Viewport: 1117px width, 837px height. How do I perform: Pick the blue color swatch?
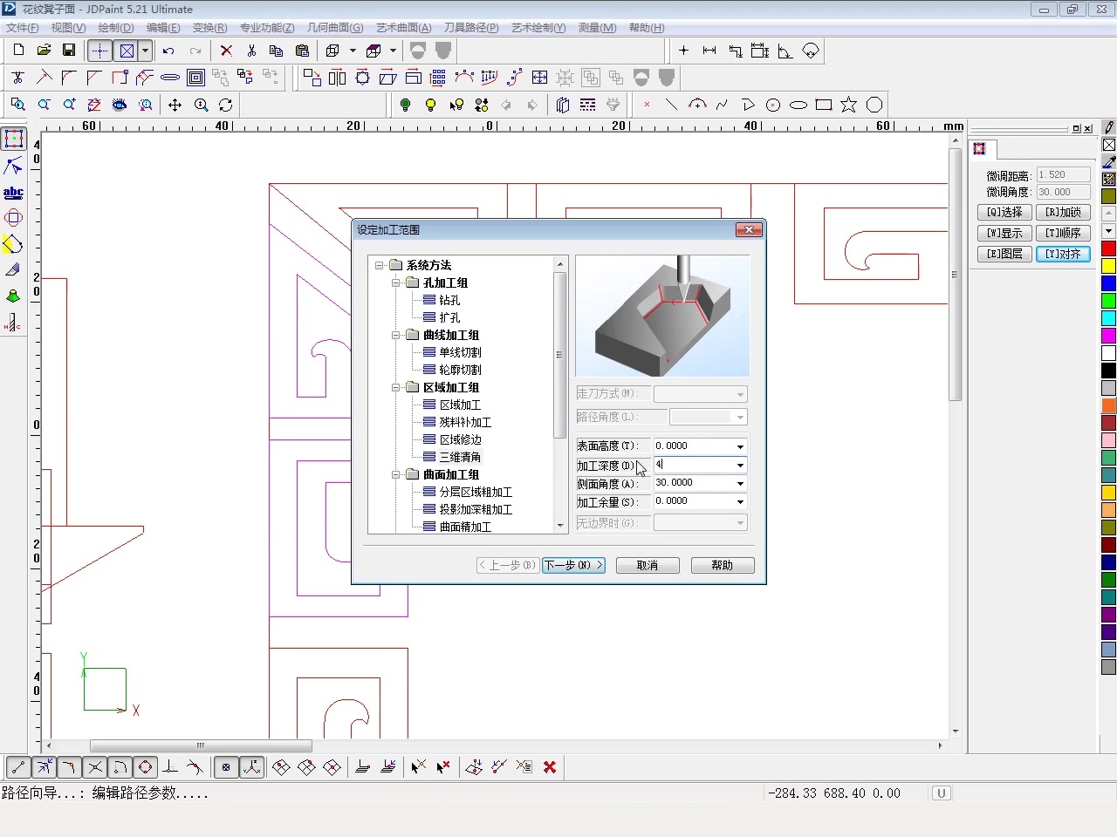(1108, 283)
